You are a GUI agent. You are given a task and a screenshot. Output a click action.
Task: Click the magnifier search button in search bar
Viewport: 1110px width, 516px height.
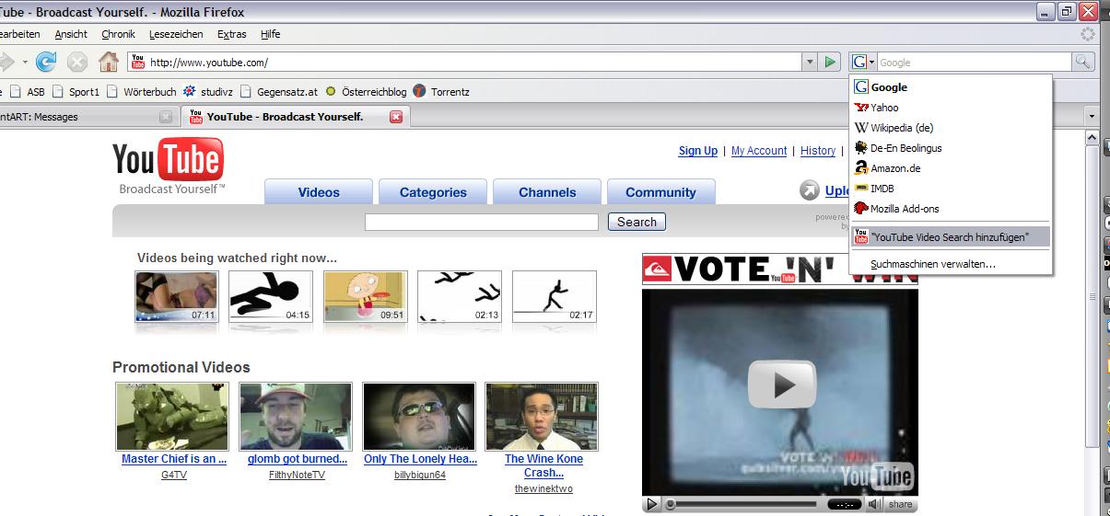tap(1082, 62)
